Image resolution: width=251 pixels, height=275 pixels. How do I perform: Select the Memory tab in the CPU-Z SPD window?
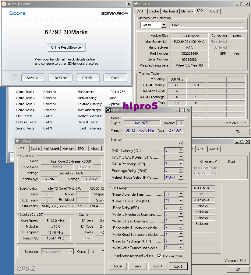(x=187, y=11)
